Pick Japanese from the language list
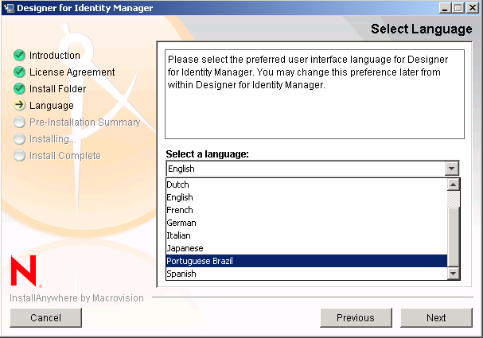Viewport: 483px width, 338px height. 306,248
